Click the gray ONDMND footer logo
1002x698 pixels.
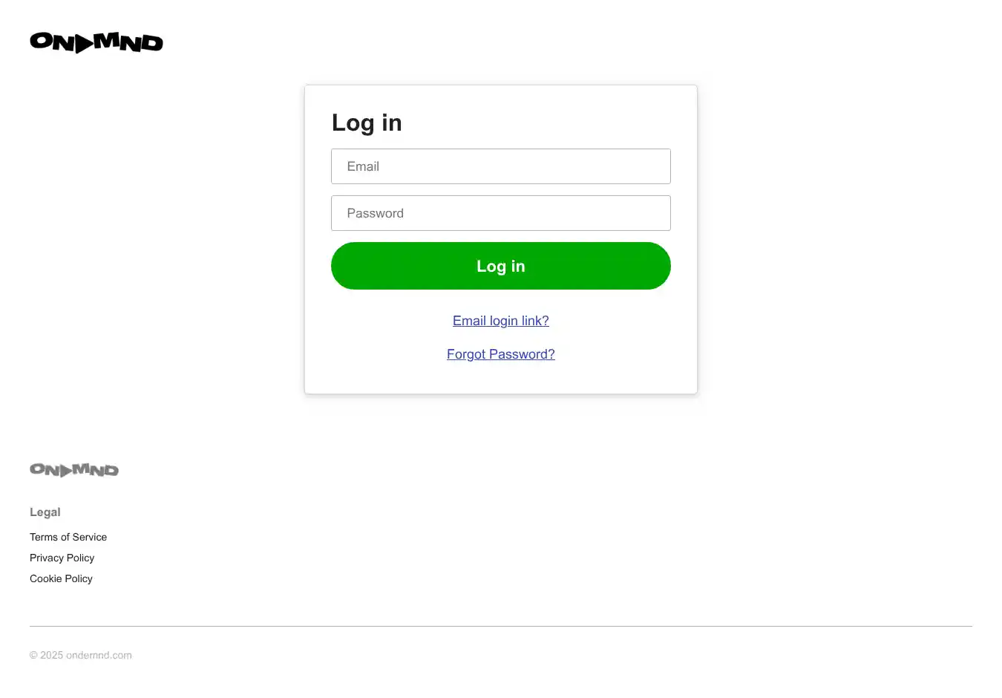click(x=74, y=469)
